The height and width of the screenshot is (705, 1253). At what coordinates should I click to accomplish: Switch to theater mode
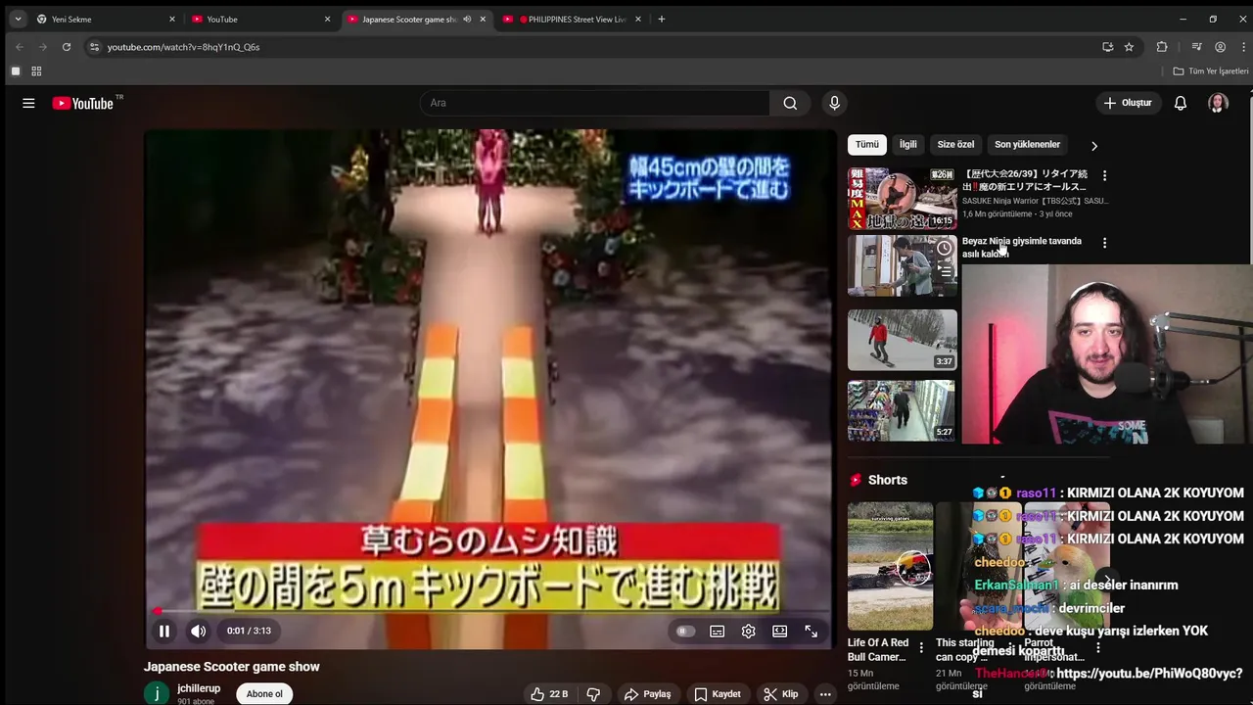[780, 632]
